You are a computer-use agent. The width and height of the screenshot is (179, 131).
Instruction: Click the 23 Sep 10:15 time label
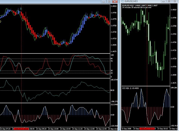[x=163, y=129]
